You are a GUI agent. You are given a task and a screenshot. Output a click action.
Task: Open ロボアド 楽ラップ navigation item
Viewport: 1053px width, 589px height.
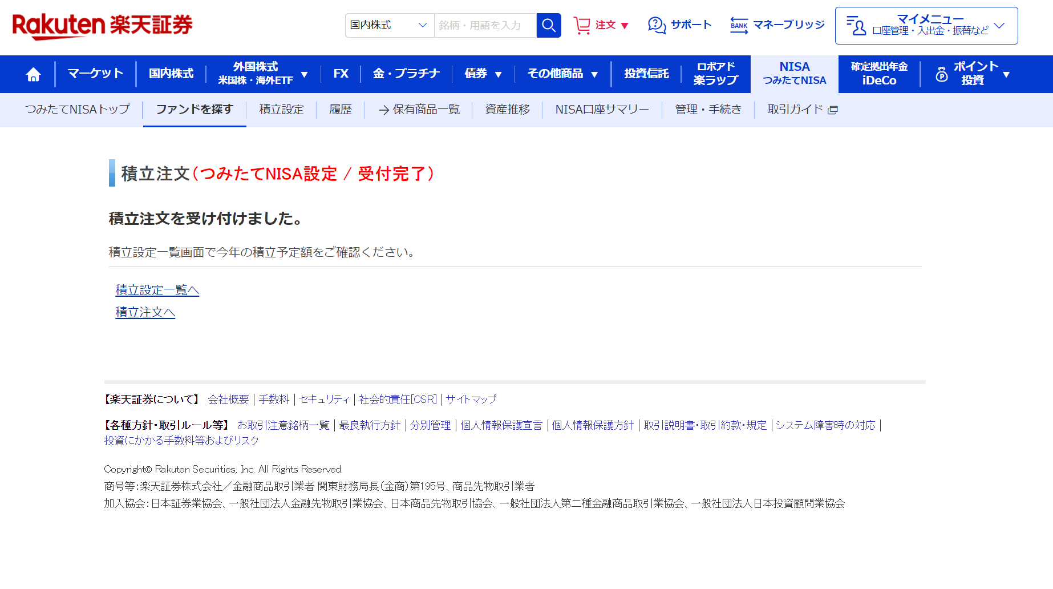(716, 74)
